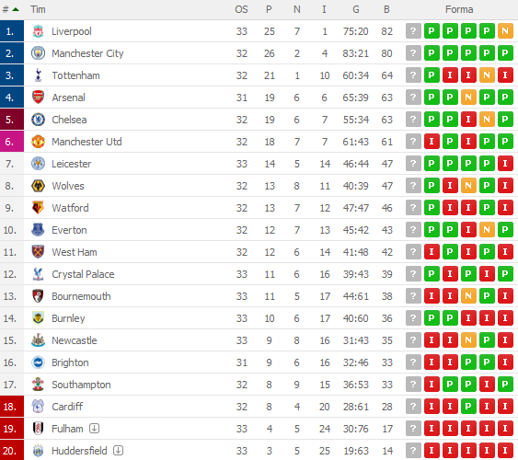Sort standings by the G goals column
This screenshot has height=460, width=518.
click(x=356, y=9)
